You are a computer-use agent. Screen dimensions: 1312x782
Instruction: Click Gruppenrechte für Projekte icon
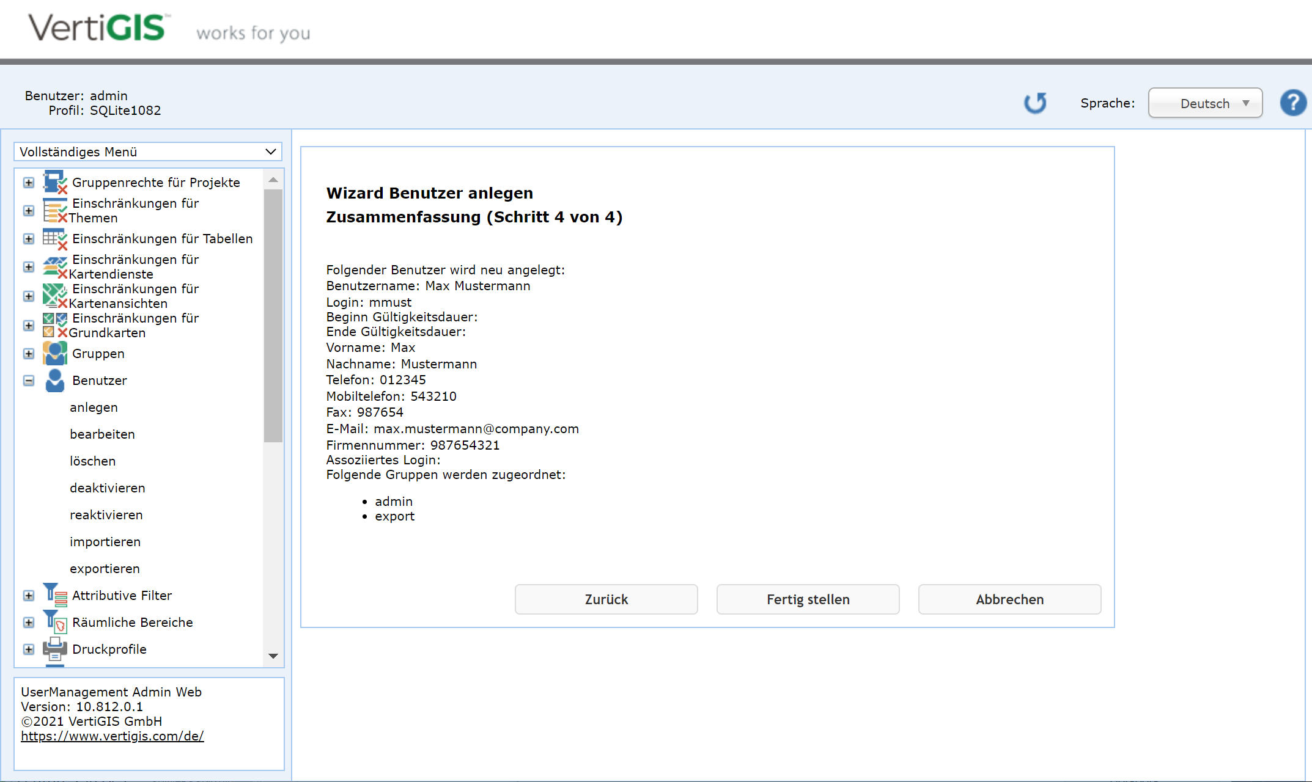pyautogui.click(x=54, y=182)
